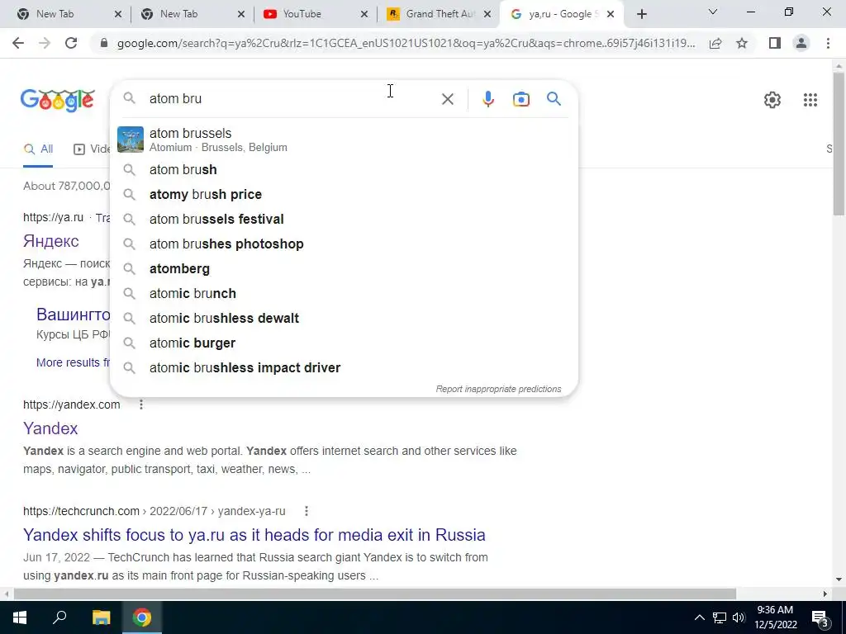
Task: Close the ya.ru Google tab
Action: click(611, 15)
